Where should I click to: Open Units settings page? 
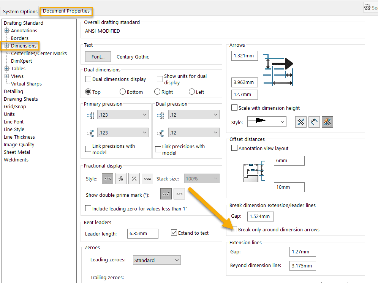(x=9, y=114)
